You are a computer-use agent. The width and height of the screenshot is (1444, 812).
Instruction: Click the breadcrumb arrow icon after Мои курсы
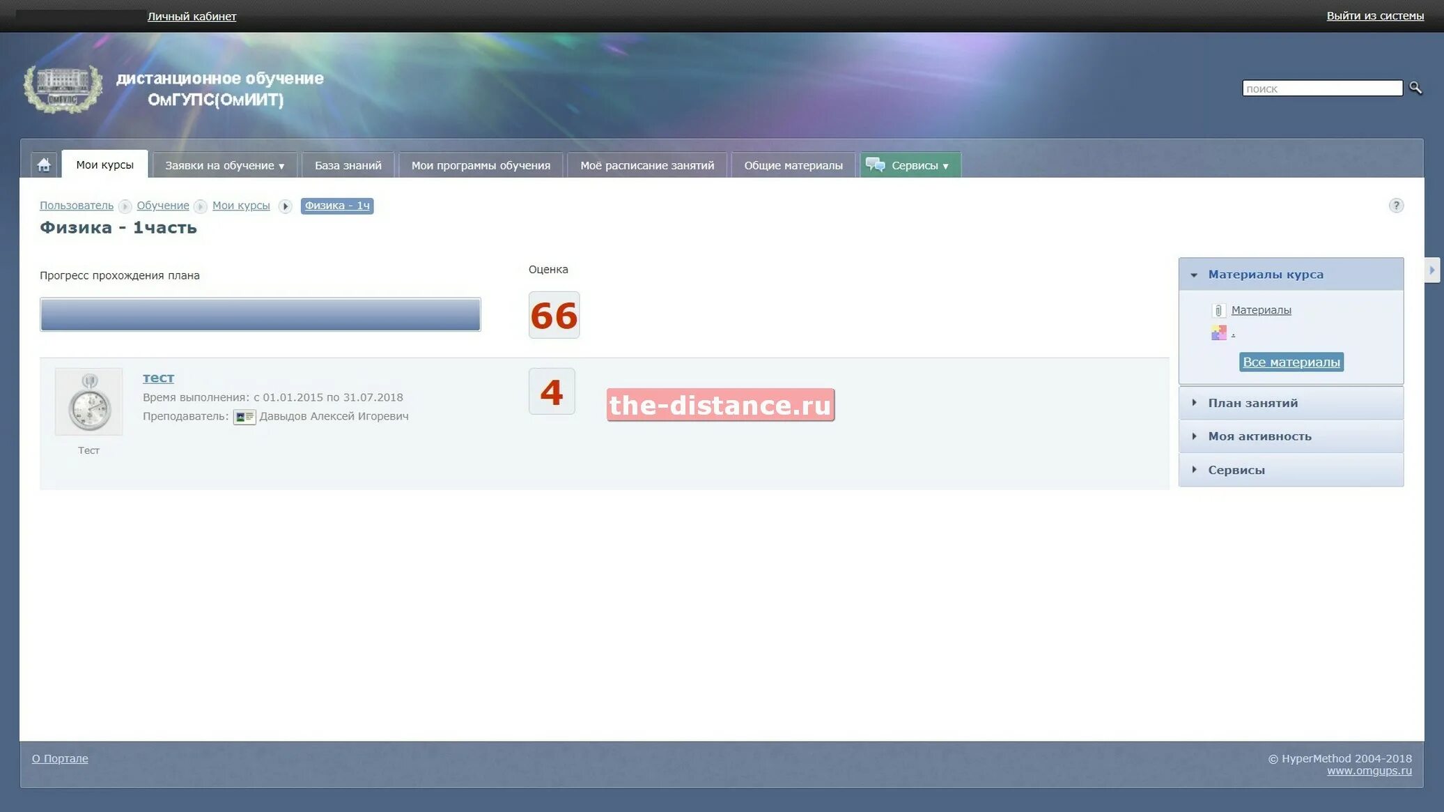(285, 206)
